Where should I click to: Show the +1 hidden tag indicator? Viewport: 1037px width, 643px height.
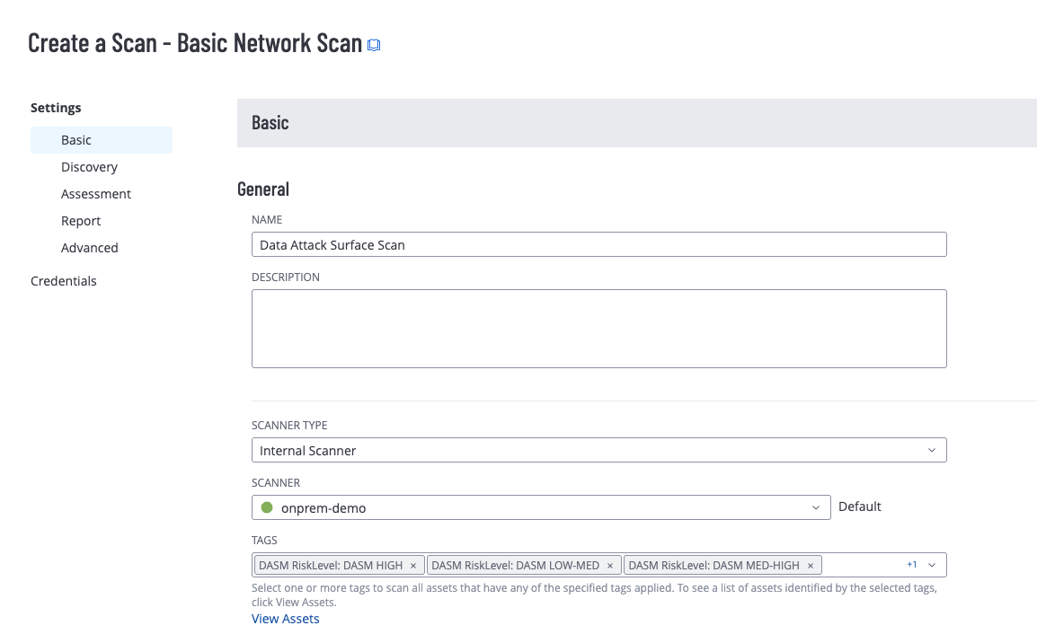(x=911, y=565)
